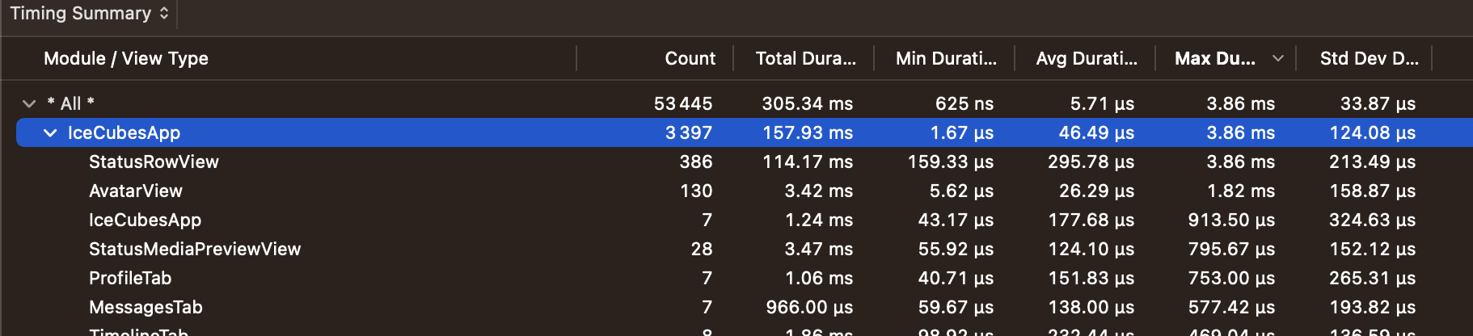Screen dimensions: 1473x336
Task: Click the 795.67 µs max duration
Action: click(1231, 249)
